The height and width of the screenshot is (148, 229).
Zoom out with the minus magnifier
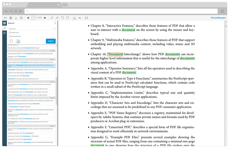coord(52,18)
